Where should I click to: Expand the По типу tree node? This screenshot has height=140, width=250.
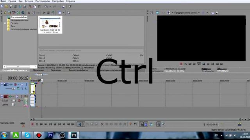click(x=5, y=23)
